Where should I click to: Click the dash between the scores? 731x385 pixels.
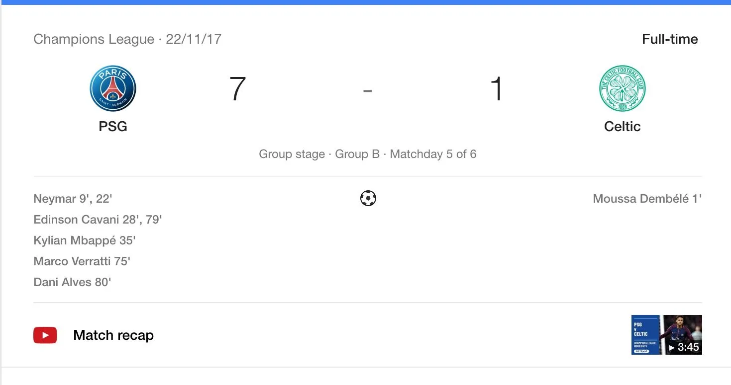tap(367, 90)
